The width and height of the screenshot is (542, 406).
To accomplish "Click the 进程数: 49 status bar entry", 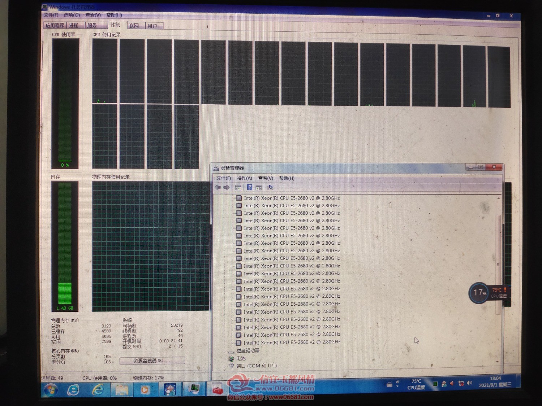I will (52, 378).
